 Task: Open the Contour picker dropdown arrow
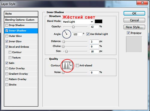click(71, 65)
